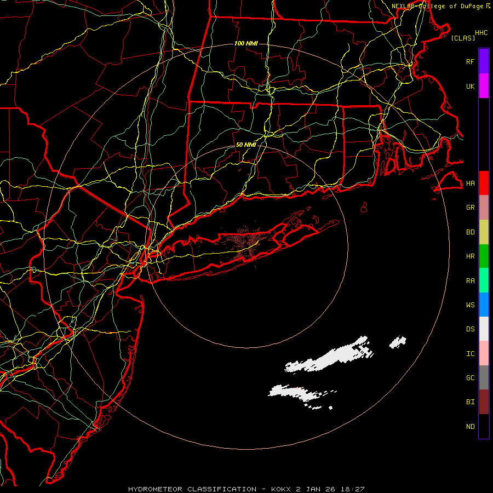
Task: Click the "HHC" product code text
Action: pos(481,33)
